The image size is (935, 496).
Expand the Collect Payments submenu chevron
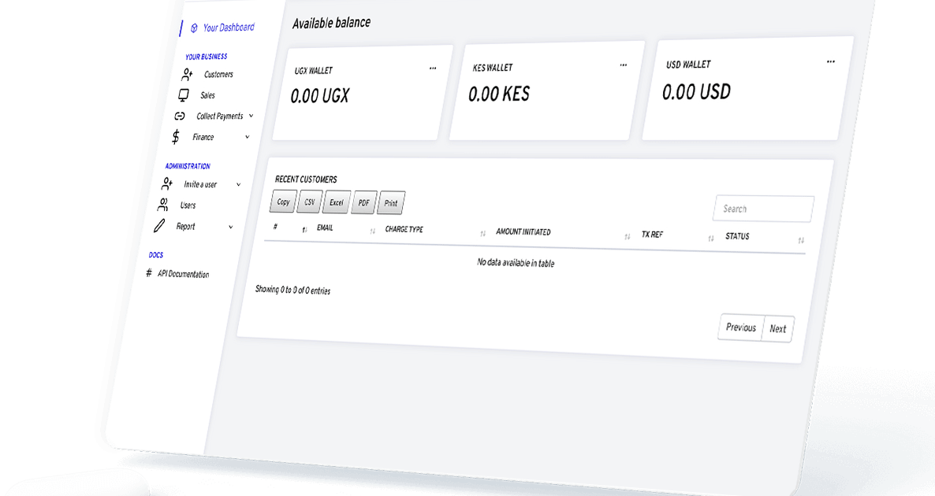coord(251,116)
